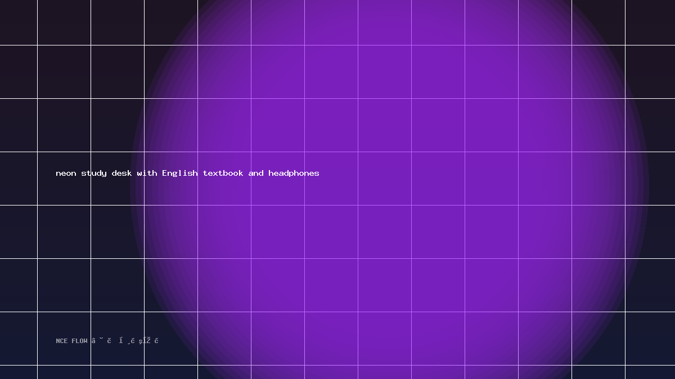Click the dark grid cell in the top-right corner
675x379 pixels.
(x=650, y=22)
